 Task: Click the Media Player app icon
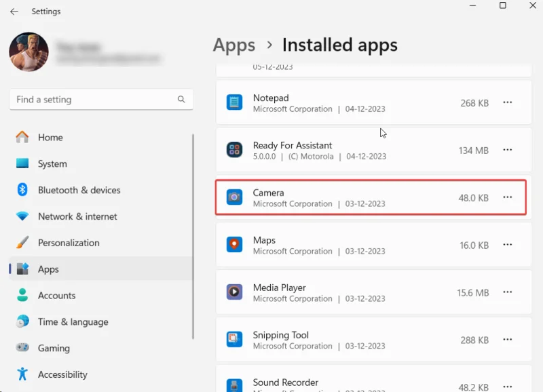(x=234, y=292)
